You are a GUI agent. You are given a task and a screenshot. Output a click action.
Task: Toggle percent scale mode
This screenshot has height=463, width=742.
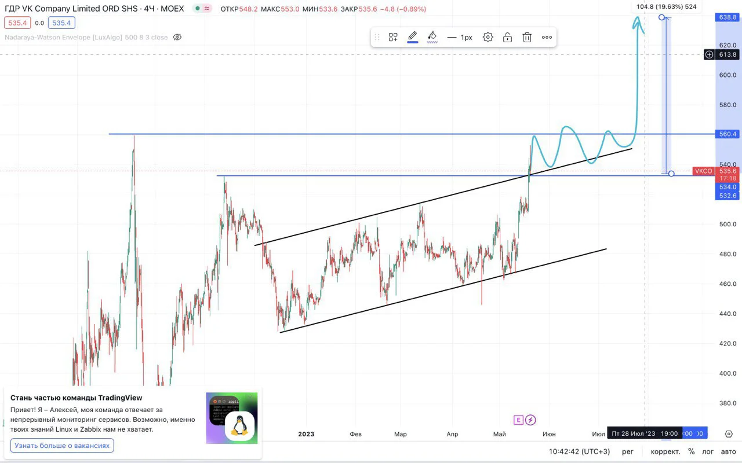pyautogui.click(x=691, y=451)
